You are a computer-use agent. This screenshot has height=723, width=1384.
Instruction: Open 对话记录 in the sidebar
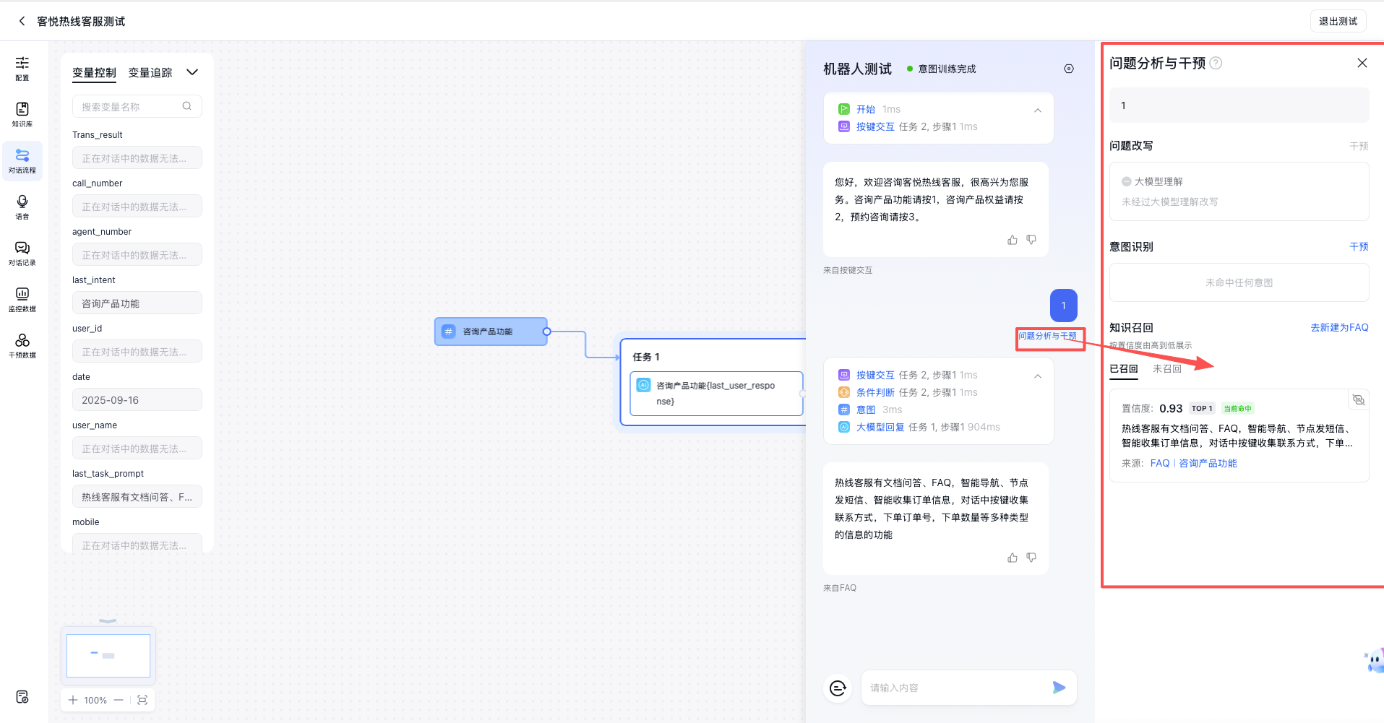coord(22,252)
